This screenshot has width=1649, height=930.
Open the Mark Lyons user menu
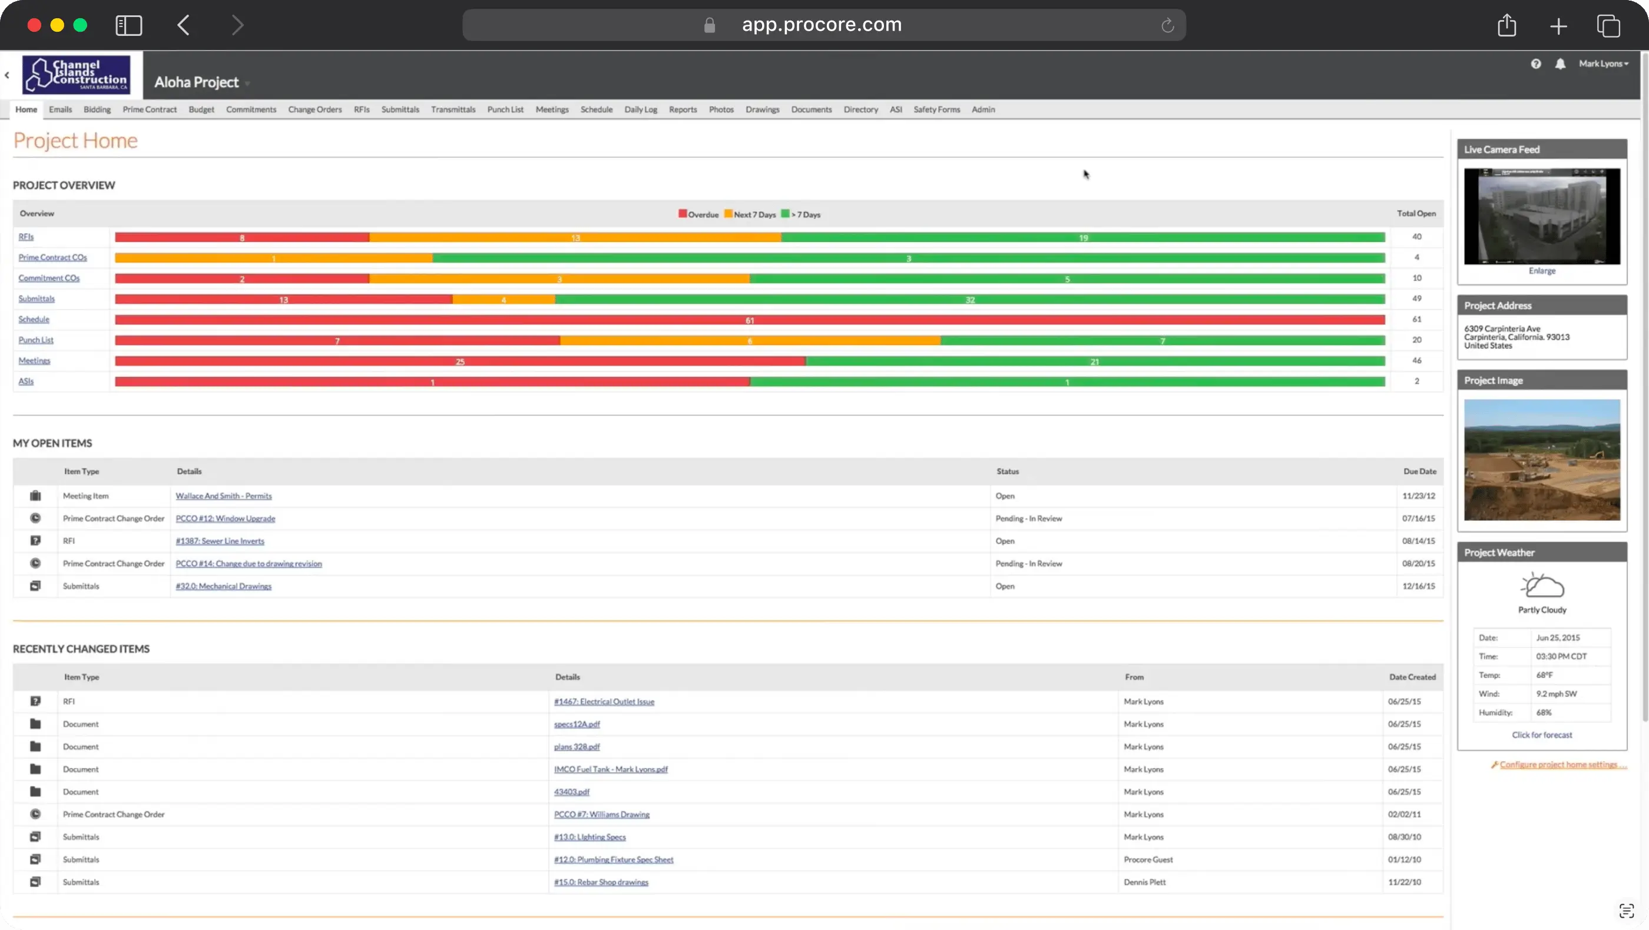point(1603,64)
